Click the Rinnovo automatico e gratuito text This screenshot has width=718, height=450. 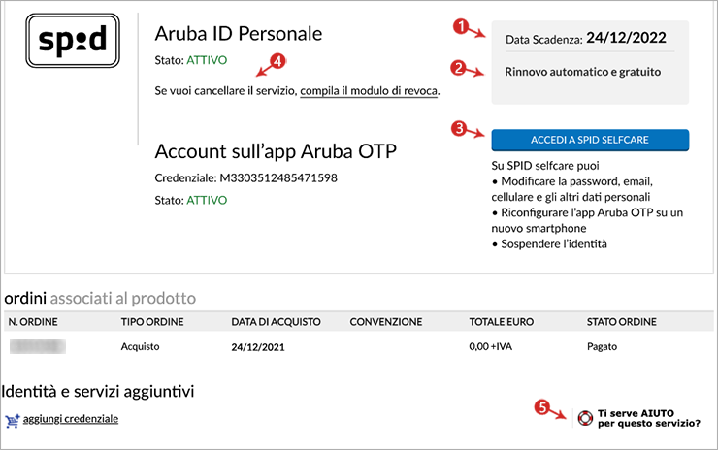tap(582, 72)
